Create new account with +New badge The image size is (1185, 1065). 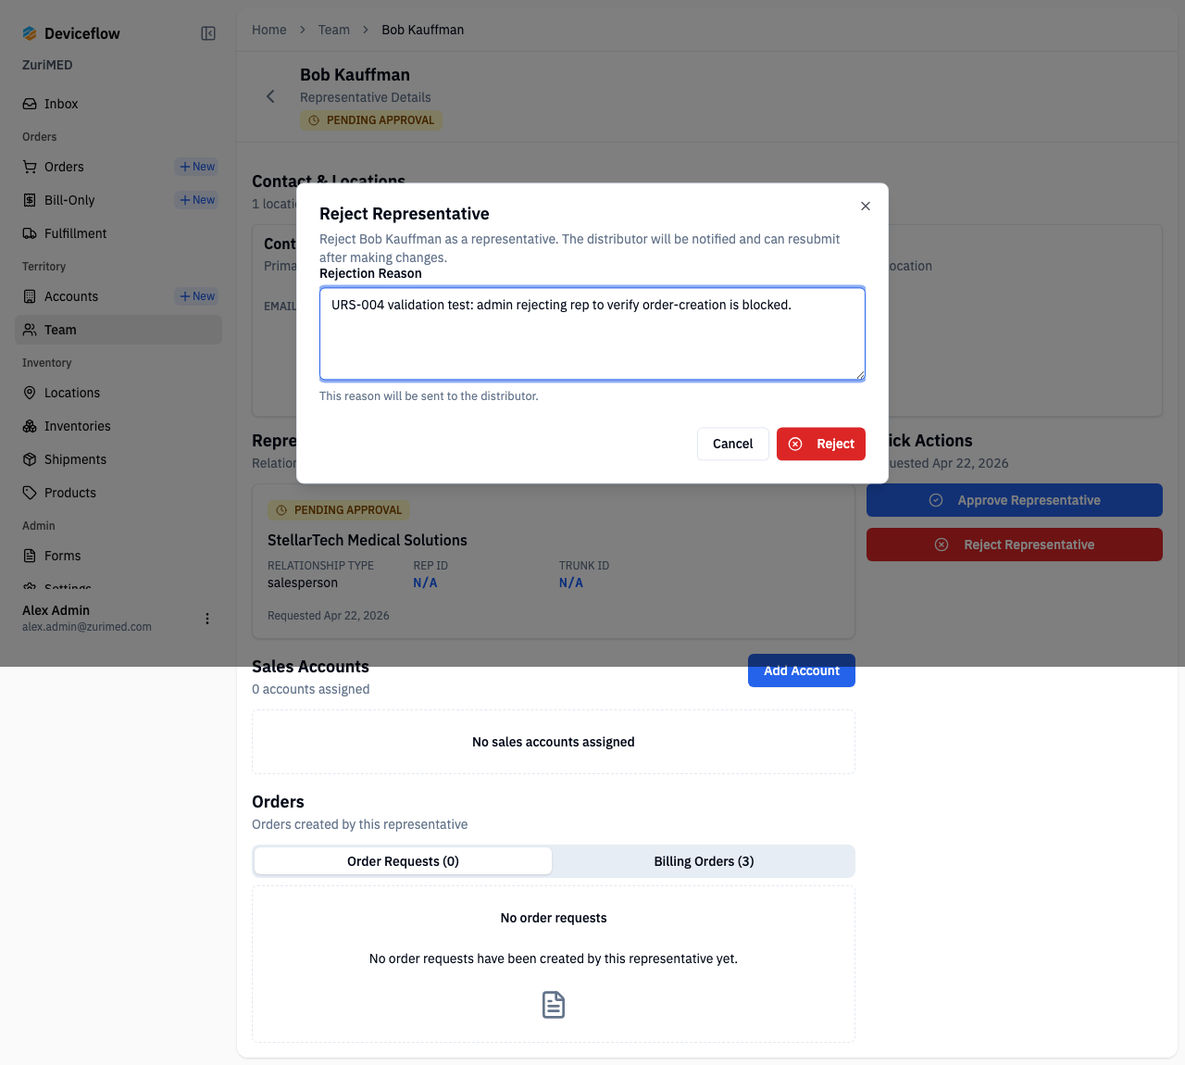click(197, 296)
